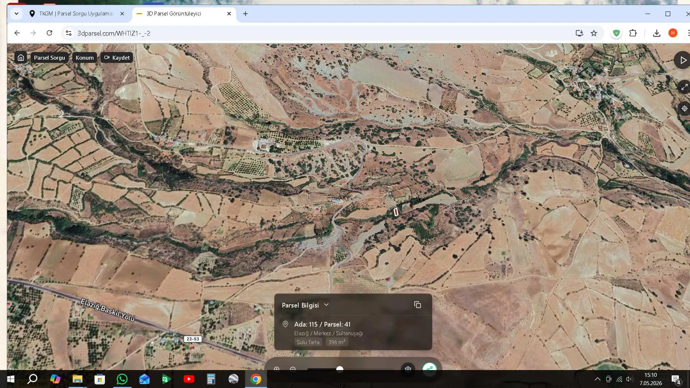Zoom out with magnifier minus icon

293,369
